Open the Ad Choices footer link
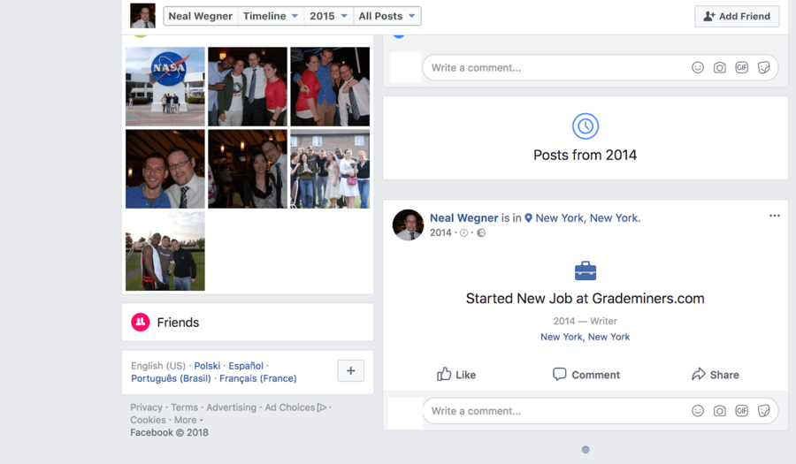The image size is (796, 464). tap(295, 407)
